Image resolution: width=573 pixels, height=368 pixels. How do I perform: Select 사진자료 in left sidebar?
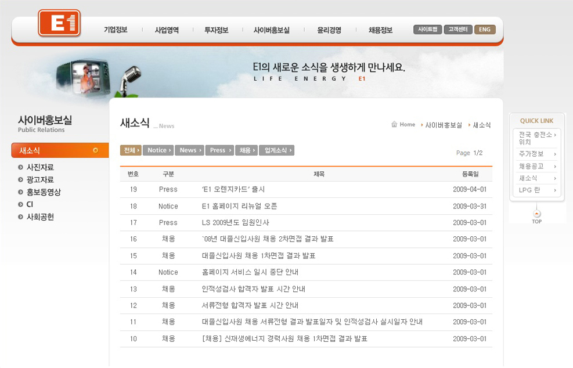tap(40, 167)
